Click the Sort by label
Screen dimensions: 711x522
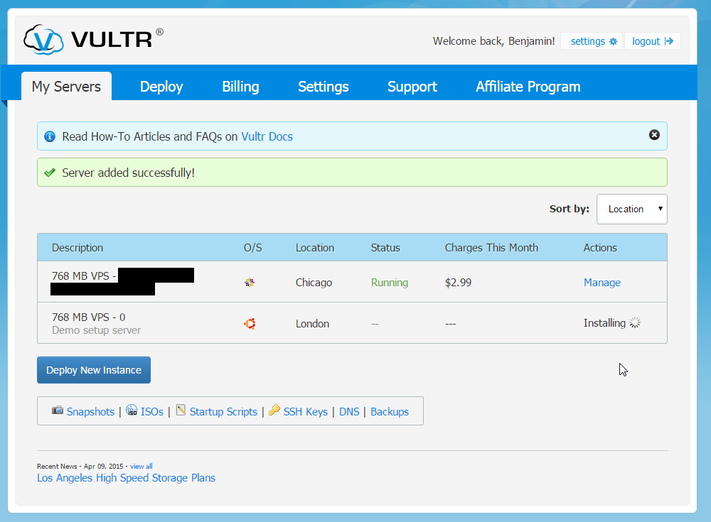coord(569,209)
